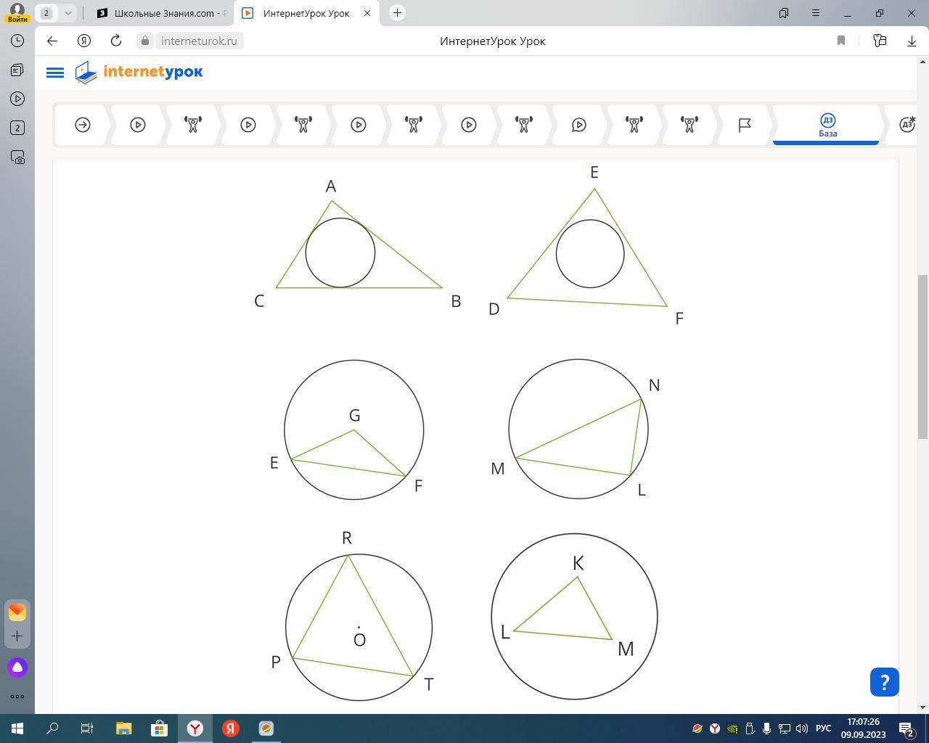Select the ИнтернетУрок Урок browser tab
The height and width of the screenshot is (743, 929).
pos(305,13)
